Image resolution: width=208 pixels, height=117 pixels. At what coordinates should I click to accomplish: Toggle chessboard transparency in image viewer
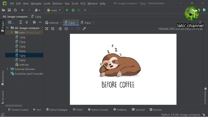click(47, 29)
